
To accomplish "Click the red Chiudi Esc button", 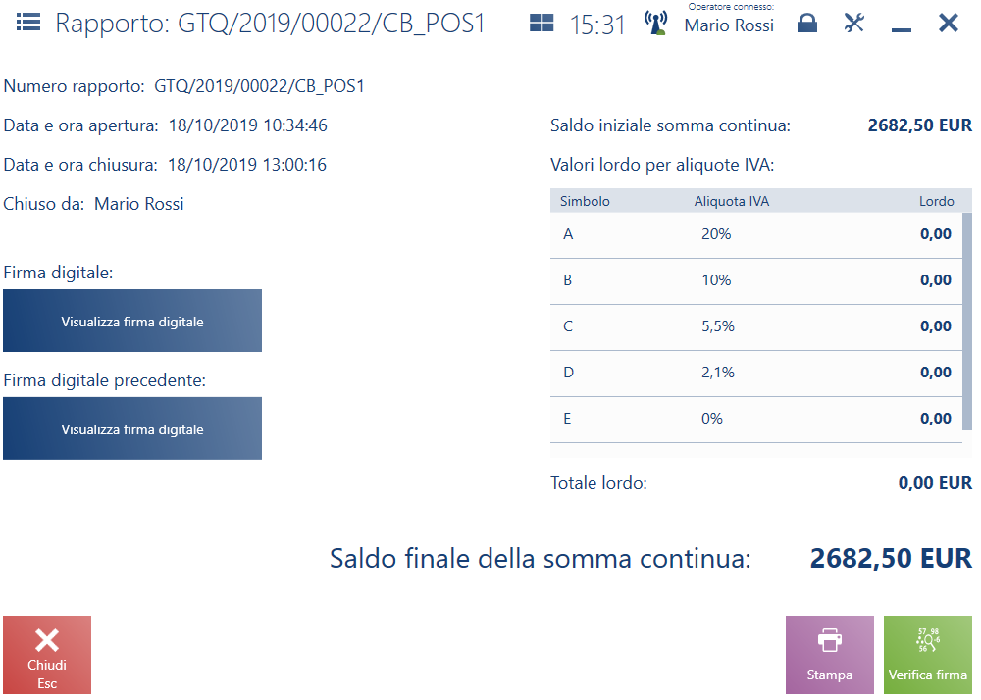I will point(47,655).
